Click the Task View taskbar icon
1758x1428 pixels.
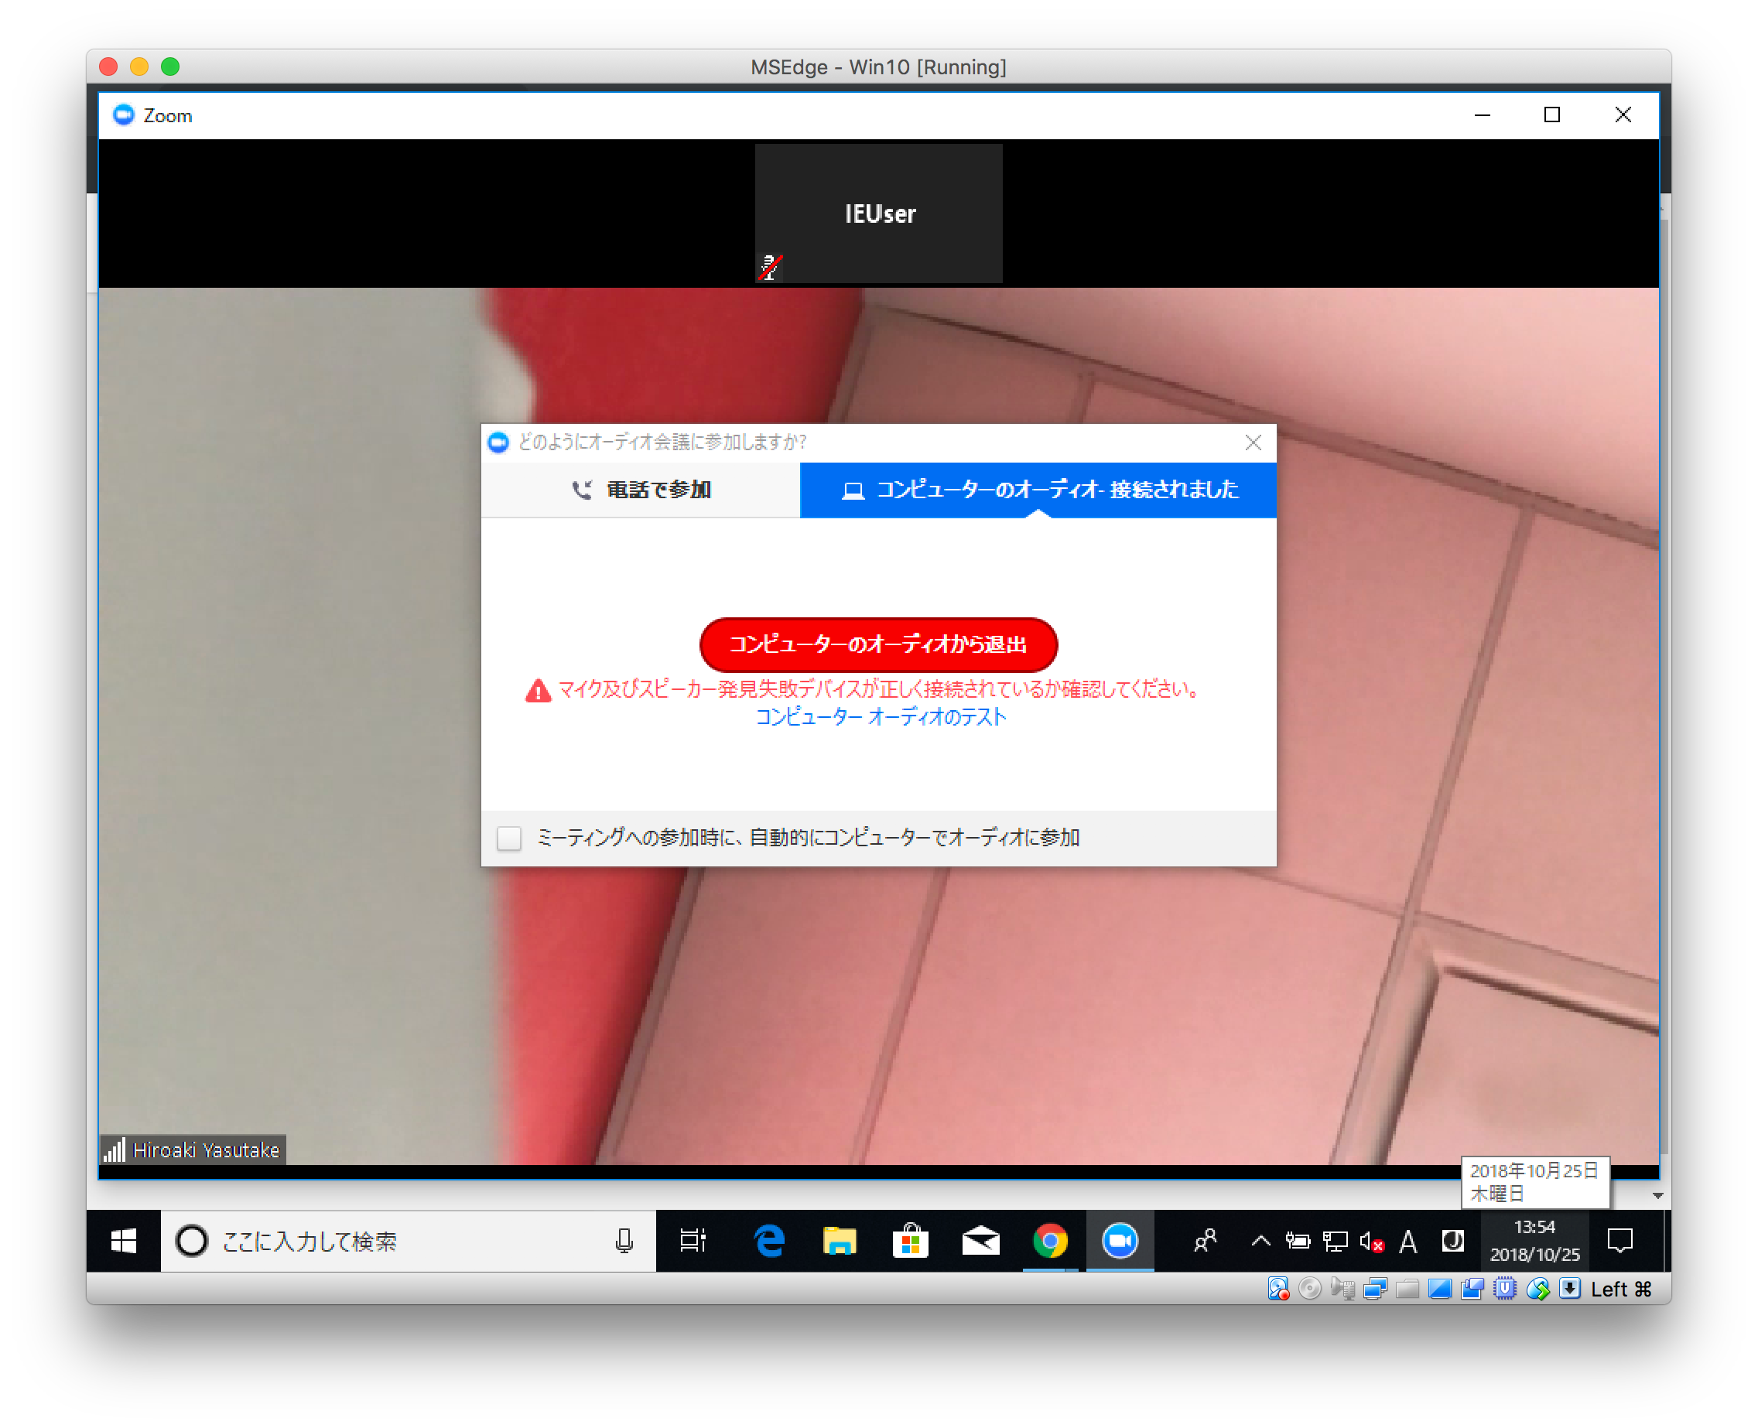pos(693,1241)
